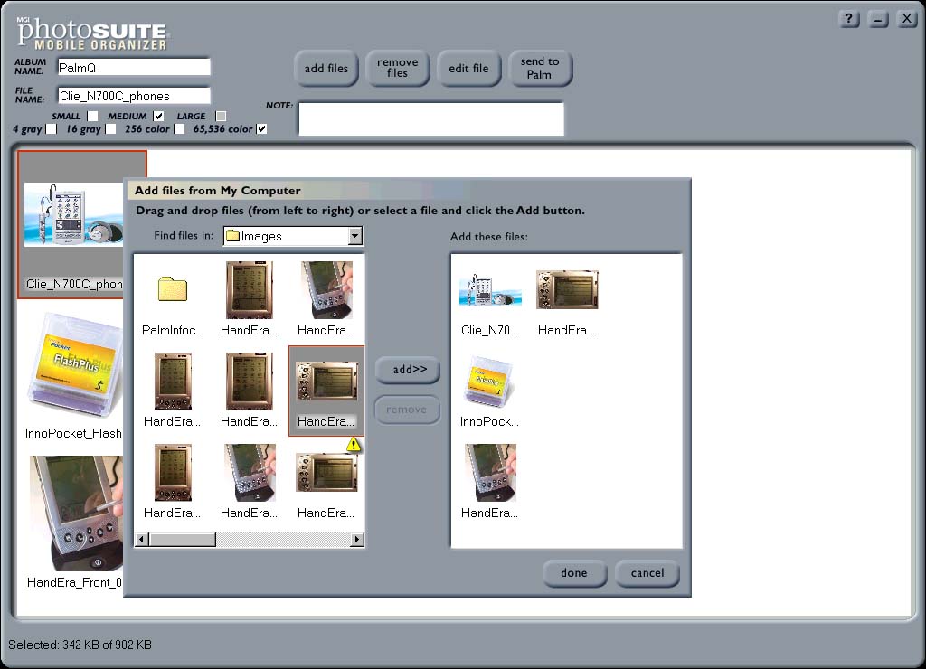Toggle the SMALL size checkbox
Viewport: 926px width, 669px height.
pos(93,116)
